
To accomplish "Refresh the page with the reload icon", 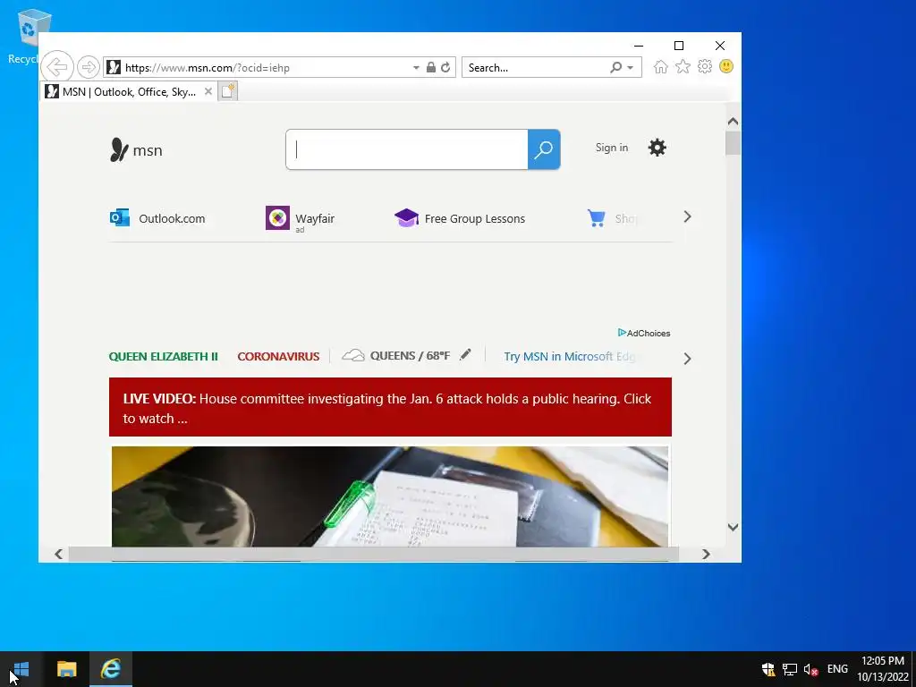I will [445, 67].
